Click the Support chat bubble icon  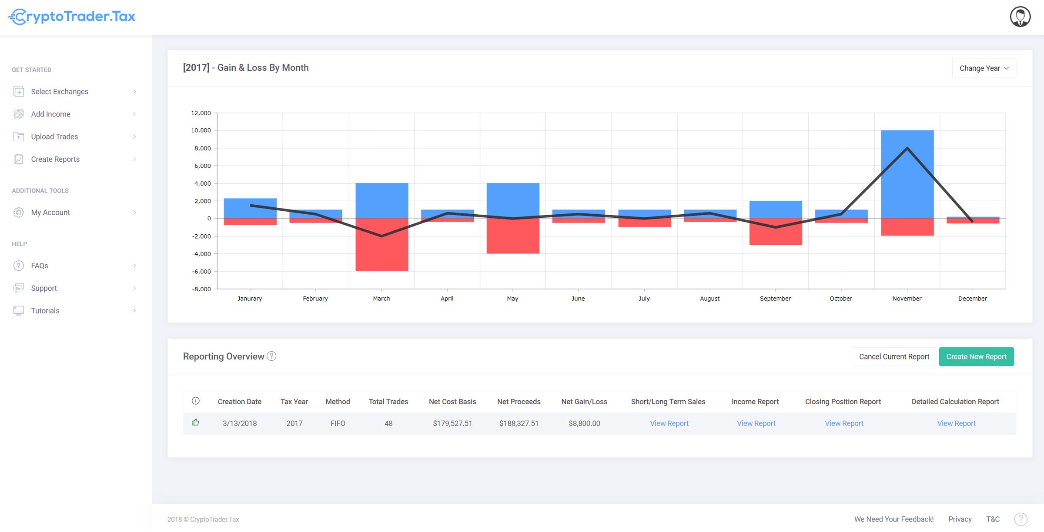tap(19, 288)
